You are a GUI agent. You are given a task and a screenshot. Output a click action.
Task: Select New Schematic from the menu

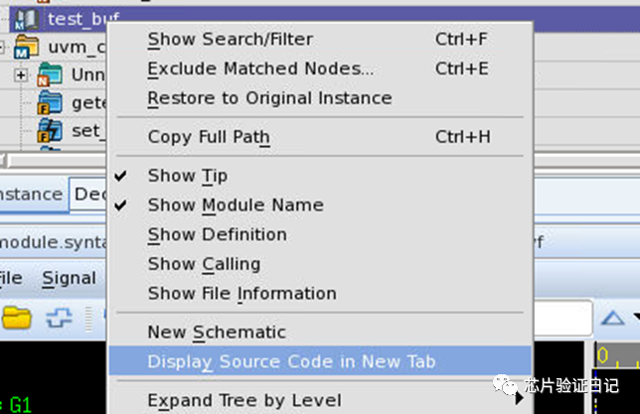click(217, 333)
